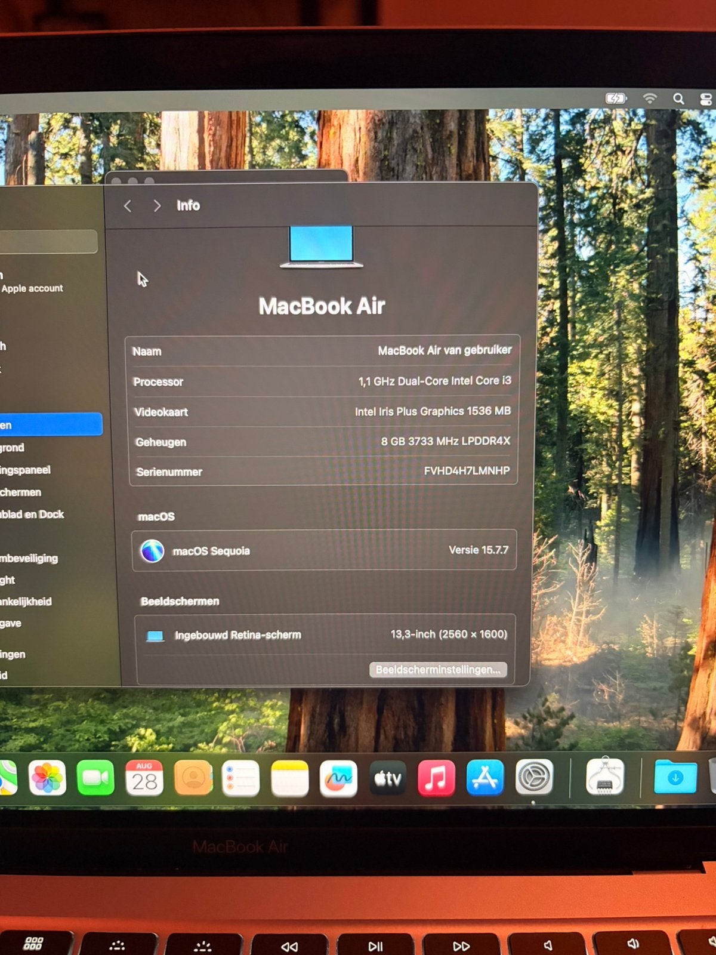The image size is (716, 955).
Task: Open Apple TV in the Dock
Action: pos(388,778)
